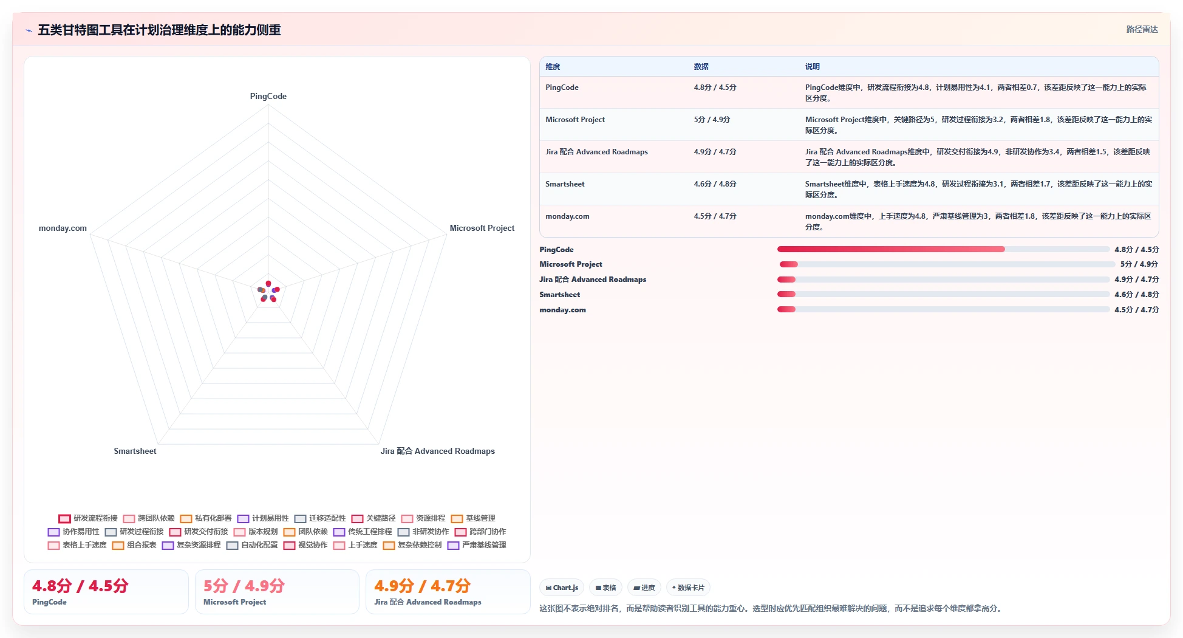Click the 数据卡片 tag chip

[x=688, y=588]
